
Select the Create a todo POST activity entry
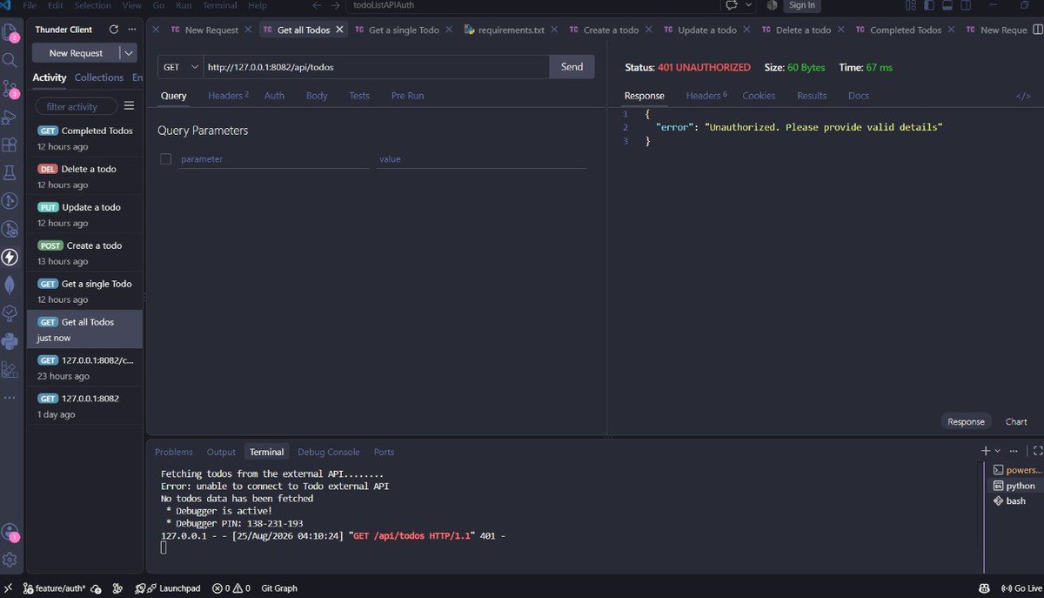coord(84,253)
